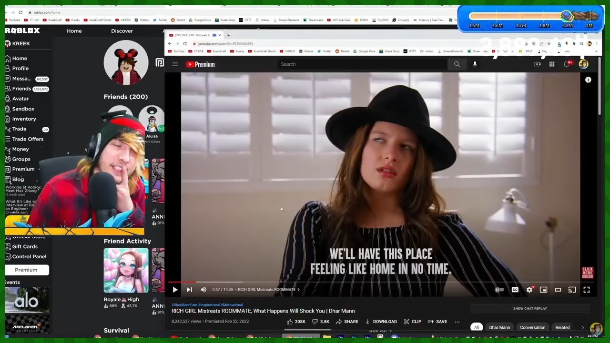
Task: Go to YouTube Premium home logo
Action: pyautogui.click(x=200, y=64)
